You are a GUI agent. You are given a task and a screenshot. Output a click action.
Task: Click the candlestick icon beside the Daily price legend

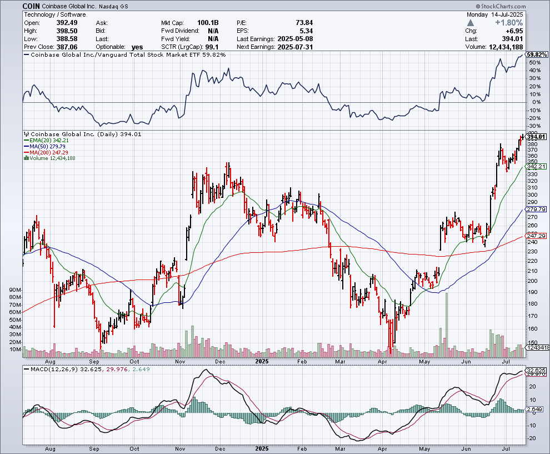pos(26,134)
